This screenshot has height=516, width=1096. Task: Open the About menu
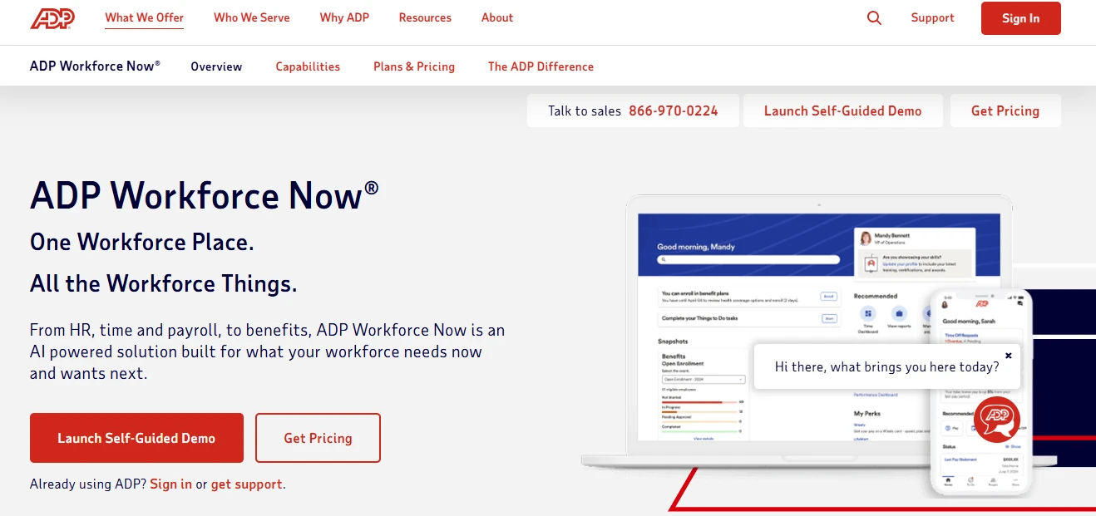click(497, 17)
